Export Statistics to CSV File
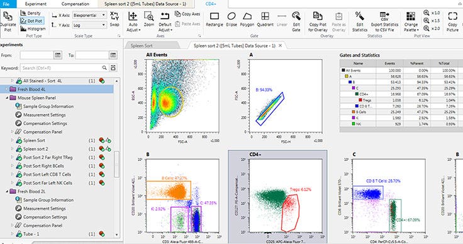This screenshot has height=244, width=463. (x=384, y=21)
